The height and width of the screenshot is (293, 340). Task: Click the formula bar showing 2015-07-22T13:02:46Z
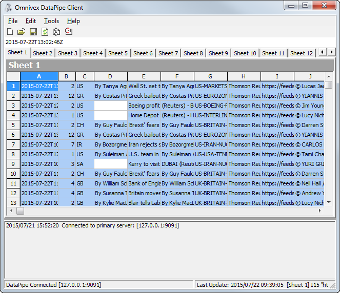(170, 42)
